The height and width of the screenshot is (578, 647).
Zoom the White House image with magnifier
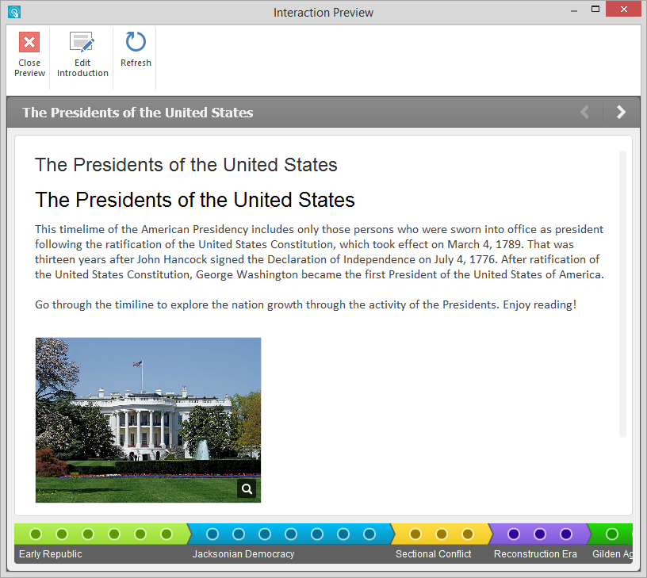click(247, 489)
